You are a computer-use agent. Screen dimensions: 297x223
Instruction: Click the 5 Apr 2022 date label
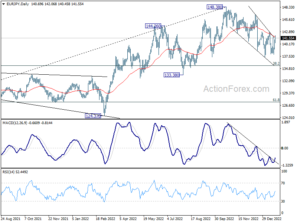tap(128, 219)
